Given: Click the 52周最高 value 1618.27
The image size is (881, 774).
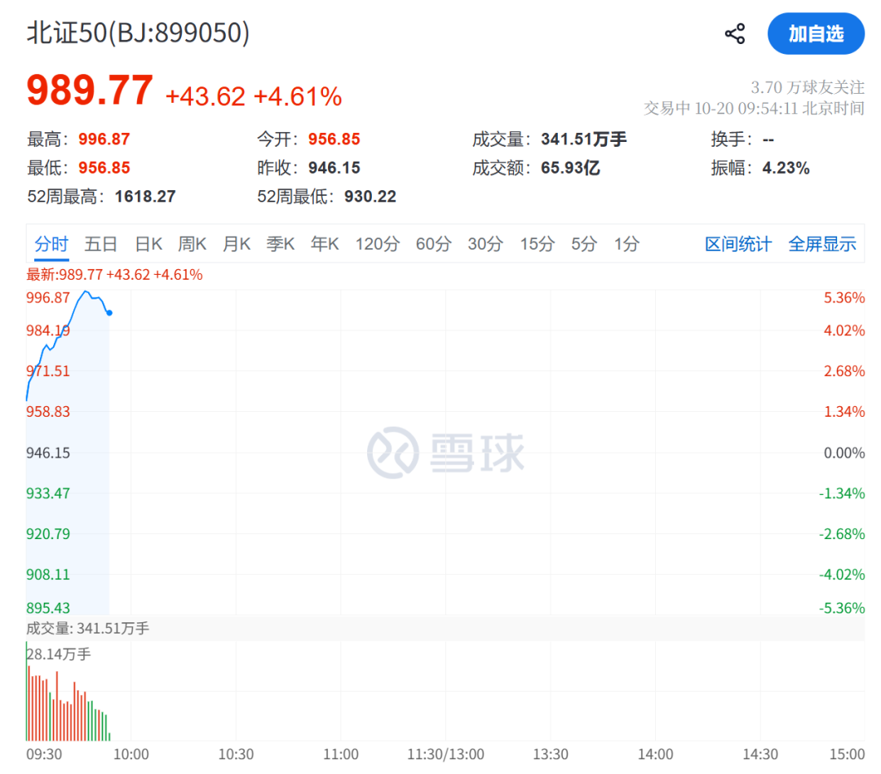Looking at the screenshot, I should (x=145, y=196).
